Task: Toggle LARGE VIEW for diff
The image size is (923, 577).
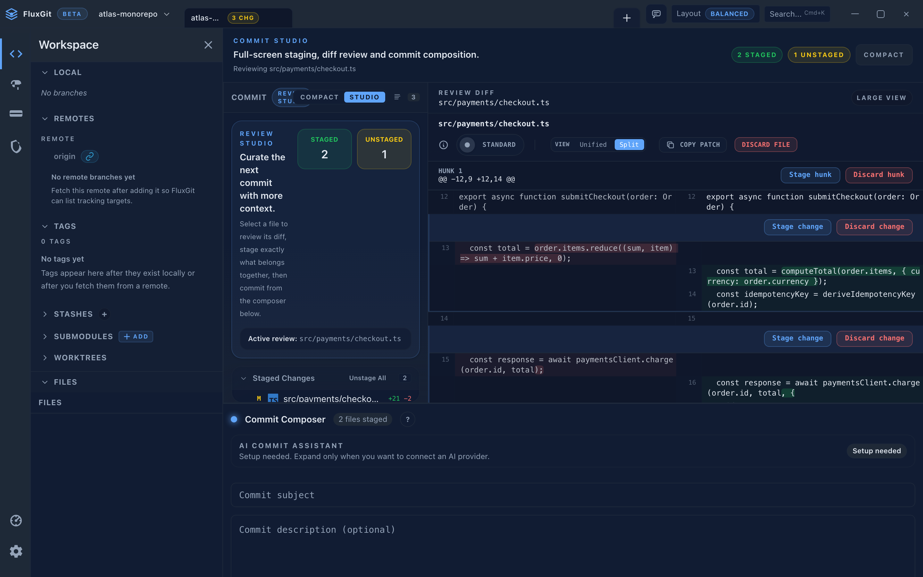Action: point(881,98)
